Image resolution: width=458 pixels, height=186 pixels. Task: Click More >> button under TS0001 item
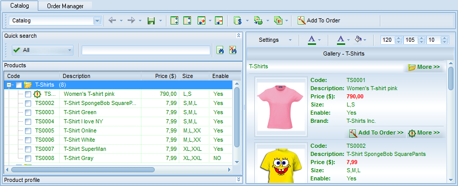[424, 133]
